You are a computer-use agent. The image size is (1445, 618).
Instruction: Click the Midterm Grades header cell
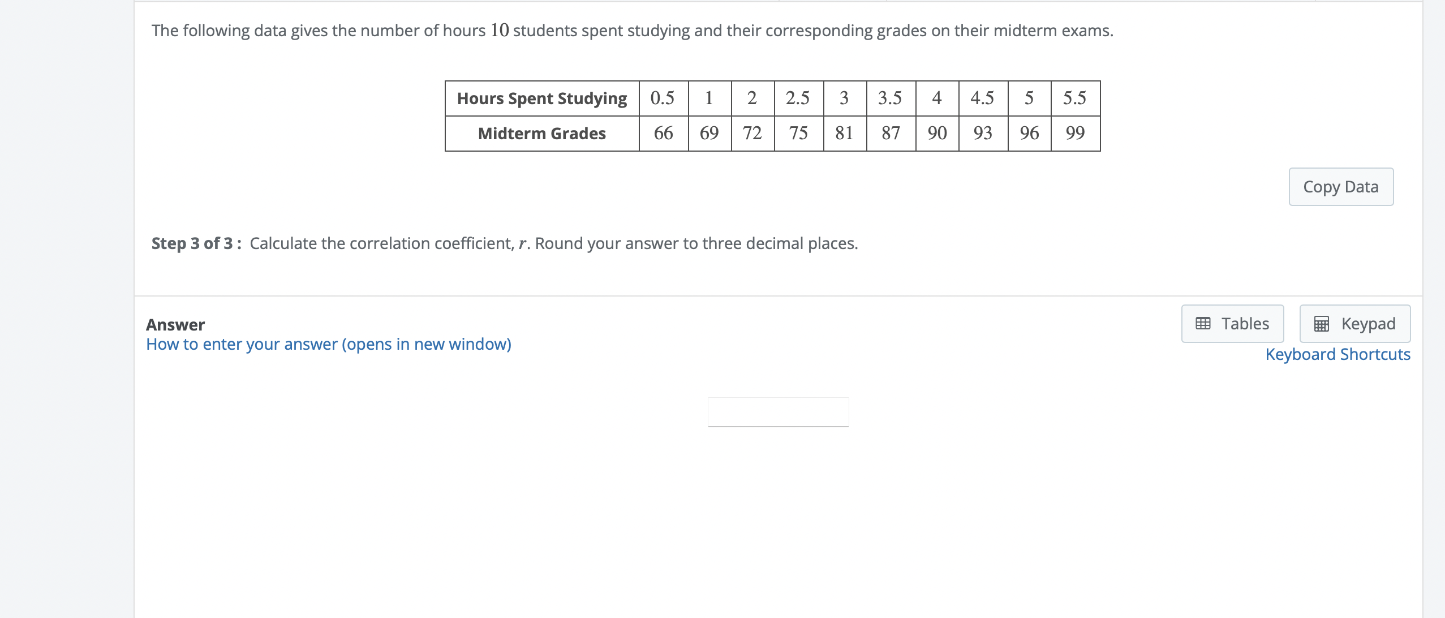[541, 134]
